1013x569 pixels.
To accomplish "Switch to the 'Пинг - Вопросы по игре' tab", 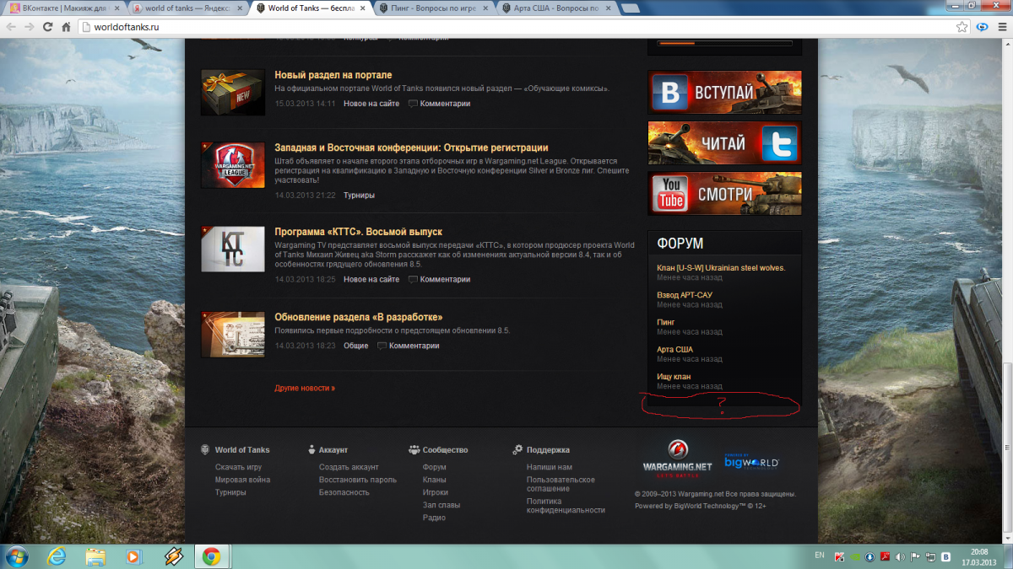I will (x=434, y=8).
